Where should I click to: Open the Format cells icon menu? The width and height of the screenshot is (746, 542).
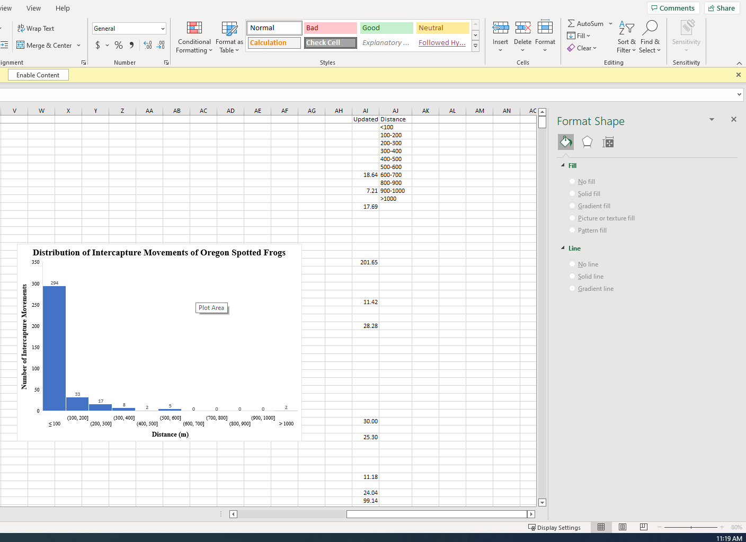coord(545,28)
